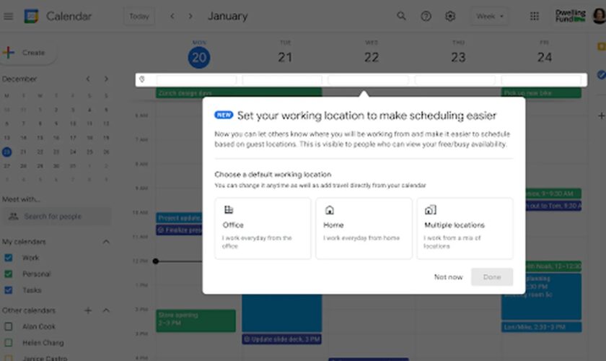The width and height of the screenshot is (606, 361).
Task: Add other calendars plus icon
Action: [x=88, y=310]
